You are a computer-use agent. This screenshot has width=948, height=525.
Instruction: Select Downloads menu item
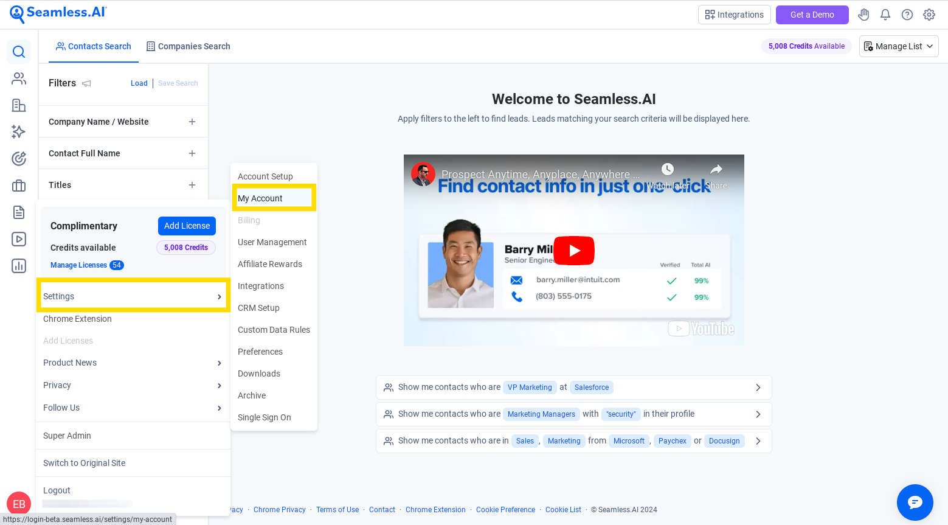point(274,374)
